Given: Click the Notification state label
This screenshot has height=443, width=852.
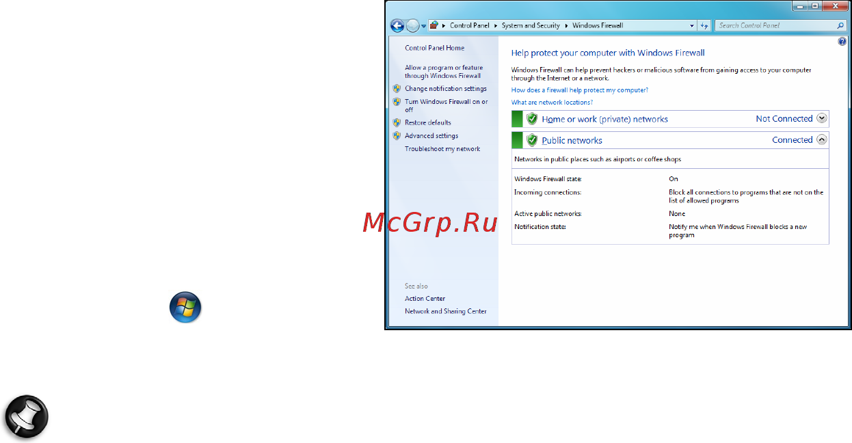Looking at the screenshot, I should pyautogui.click(x=540, y=226).
